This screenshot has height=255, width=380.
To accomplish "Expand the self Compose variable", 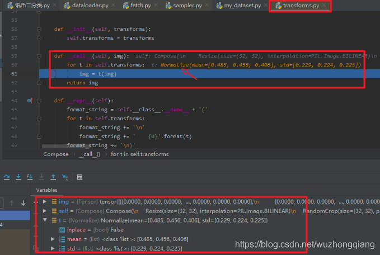I will click(x=45, y=211).
